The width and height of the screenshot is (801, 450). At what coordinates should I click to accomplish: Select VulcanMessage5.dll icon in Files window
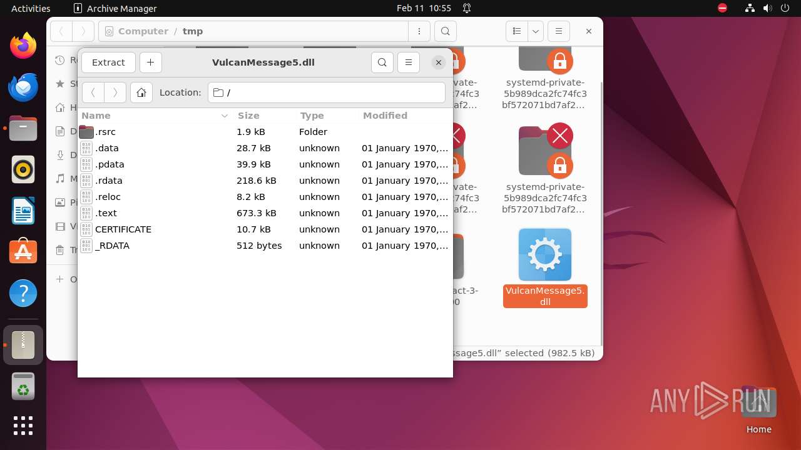pos(545,255)
